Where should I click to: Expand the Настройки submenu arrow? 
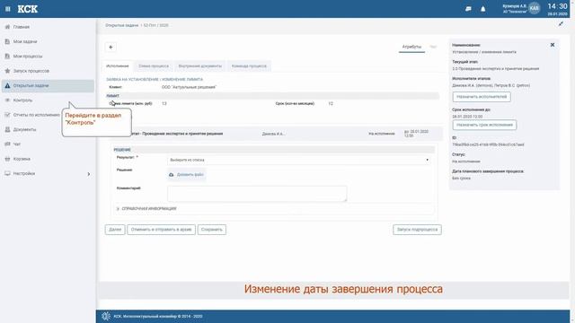88,174
